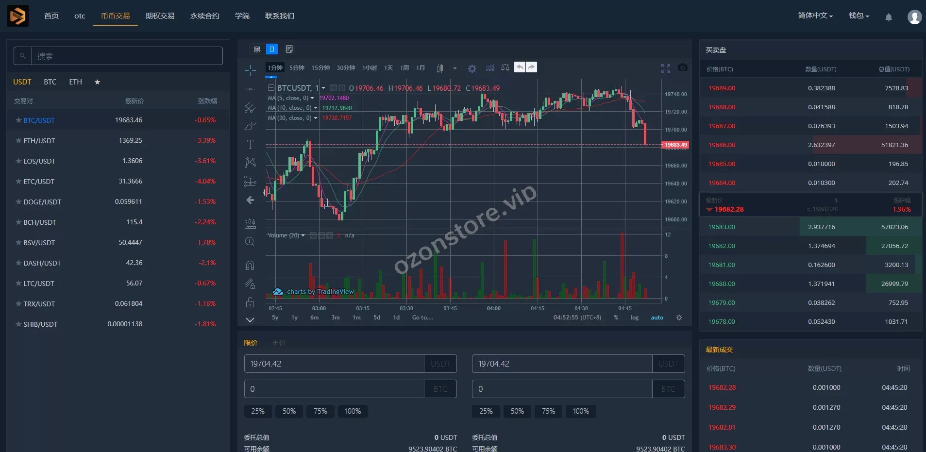Open the 简体中文 language dropdown
Screen dimensions: 926x452
(x=815, y=16)
